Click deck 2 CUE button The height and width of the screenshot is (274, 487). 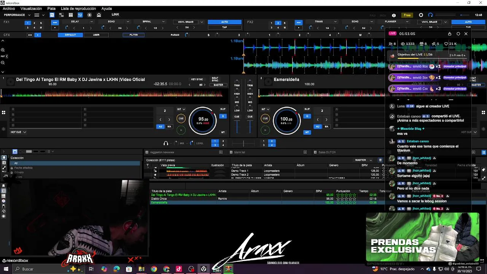point(265,118)
